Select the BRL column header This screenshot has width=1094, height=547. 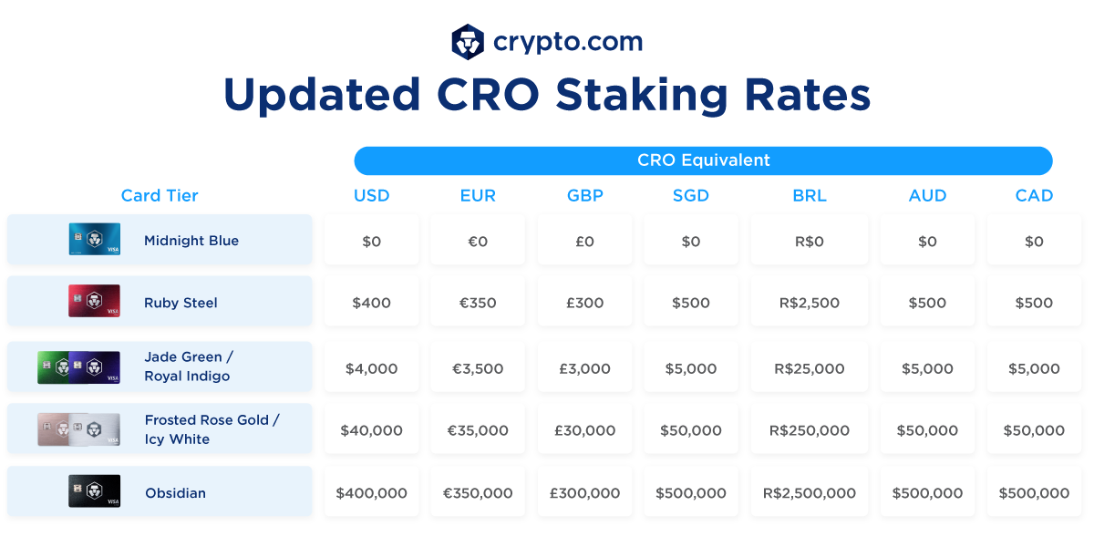pos(810,196)
